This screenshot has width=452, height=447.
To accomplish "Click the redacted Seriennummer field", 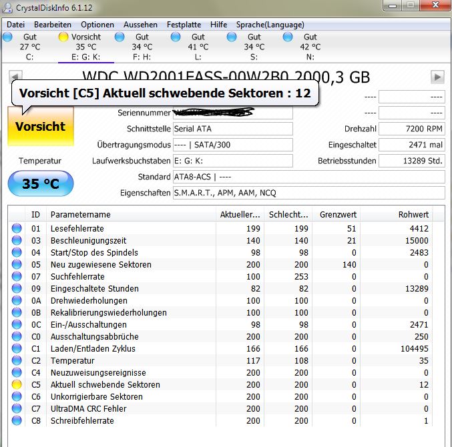I will [x=233, y=113].
